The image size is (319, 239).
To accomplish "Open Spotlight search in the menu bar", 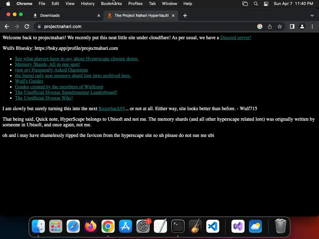I will click(x=256, y=4).
